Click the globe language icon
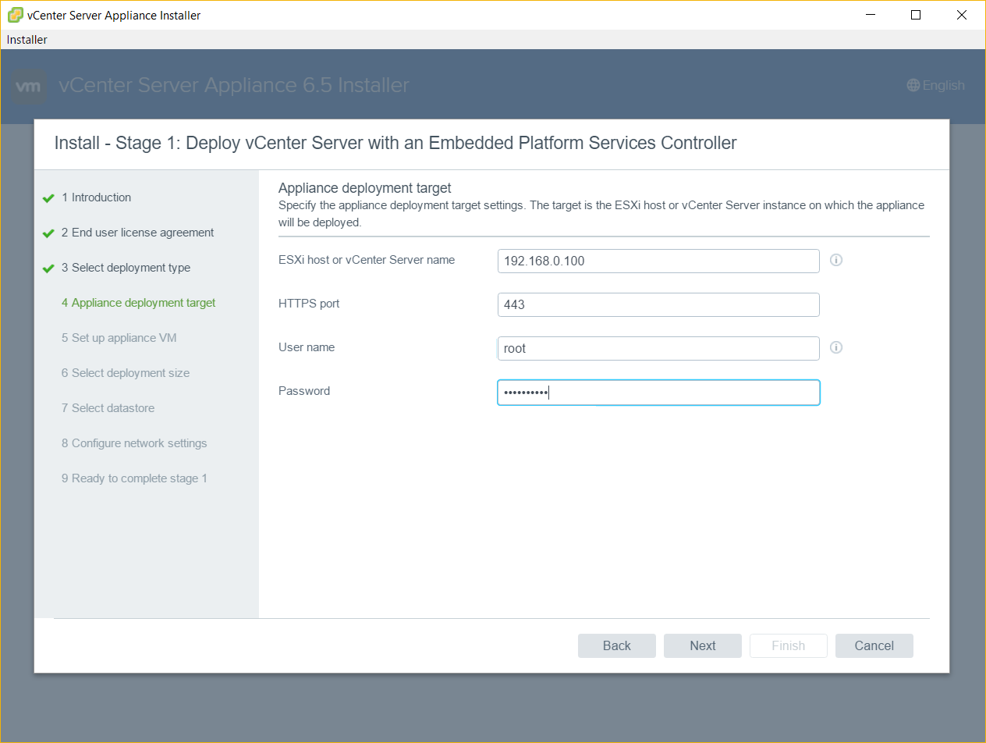986x743 pixels. pos(913,86)
